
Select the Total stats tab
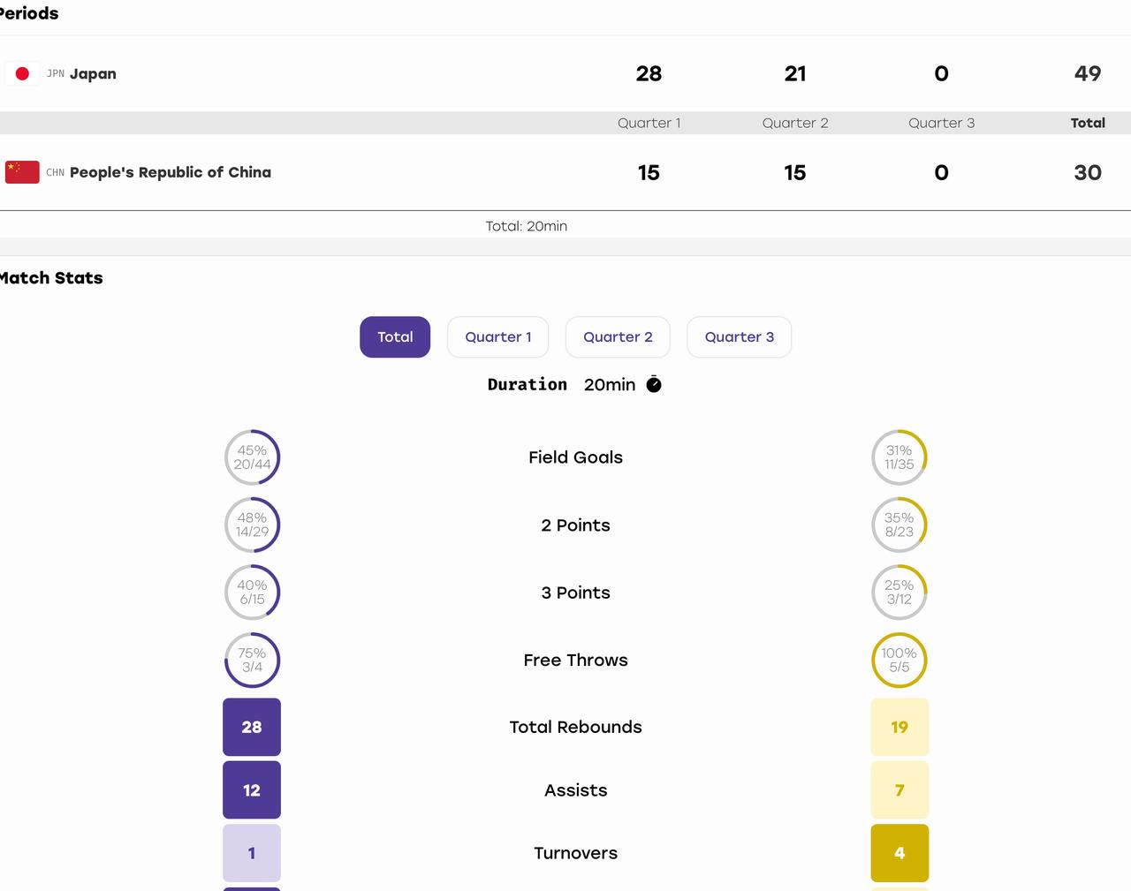click(x=395, y=337)
